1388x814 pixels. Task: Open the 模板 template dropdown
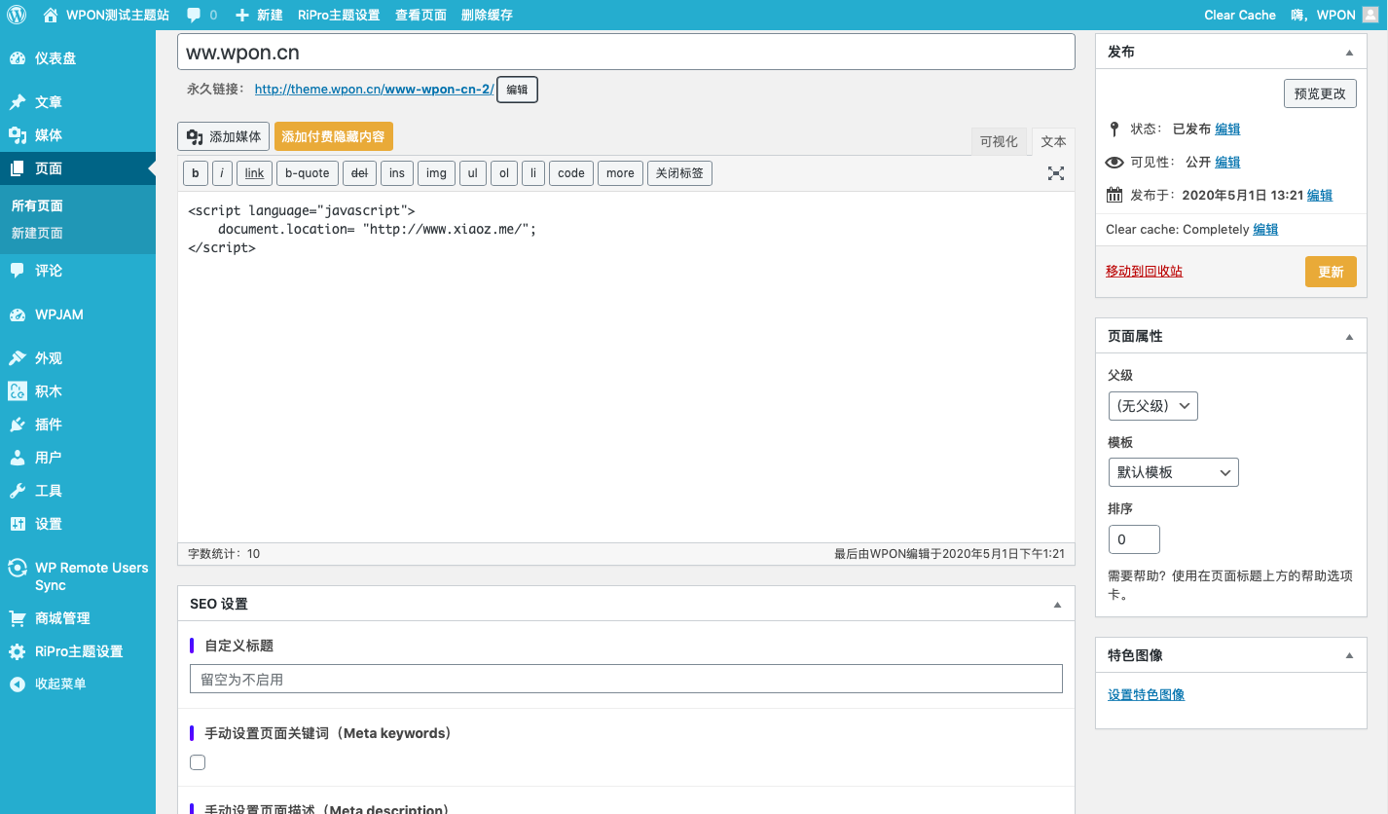1174,472
